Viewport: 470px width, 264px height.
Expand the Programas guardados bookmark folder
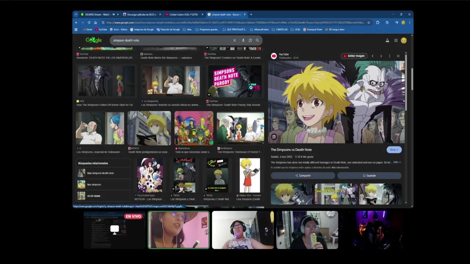[x=207, y=29]
